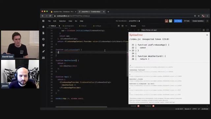
Task: Switch to preactfire-x CodeSandbox browser tab
Action: coord(91,12)
